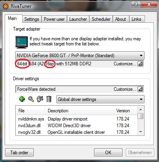Click the trash can delete icon

click(49, 99)
